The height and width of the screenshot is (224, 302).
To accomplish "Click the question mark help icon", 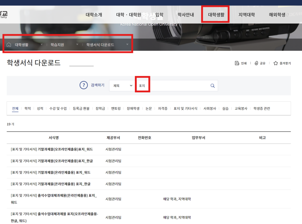I will pos(84,85).
